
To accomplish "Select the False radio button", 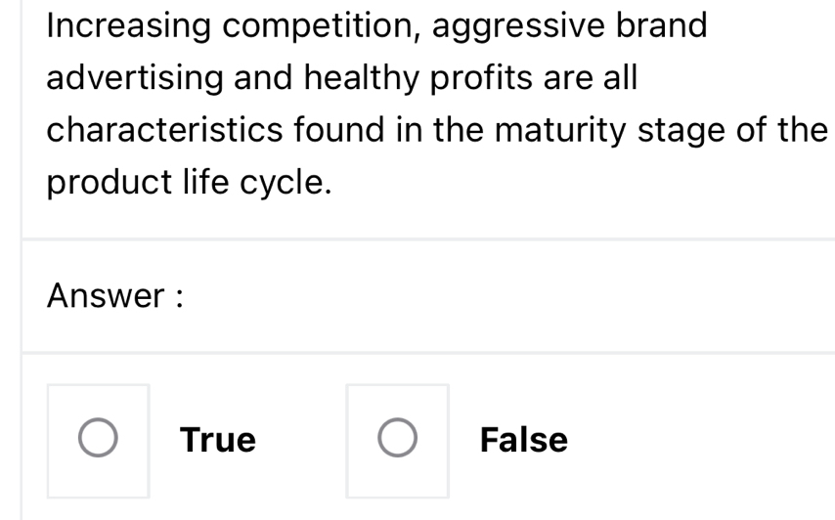I will [x=397, y=440].
